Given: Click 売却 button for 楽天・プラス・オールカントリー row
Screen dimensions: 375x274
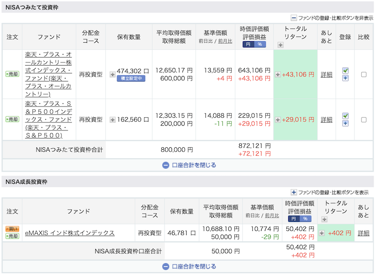Looking at the screenshot, I should click(x=12, y=74).
